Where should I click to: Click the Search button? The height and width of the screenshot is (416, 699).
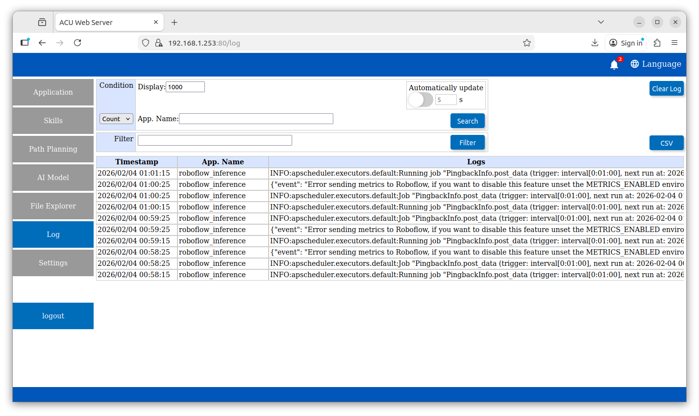click(x=467, y=121)
